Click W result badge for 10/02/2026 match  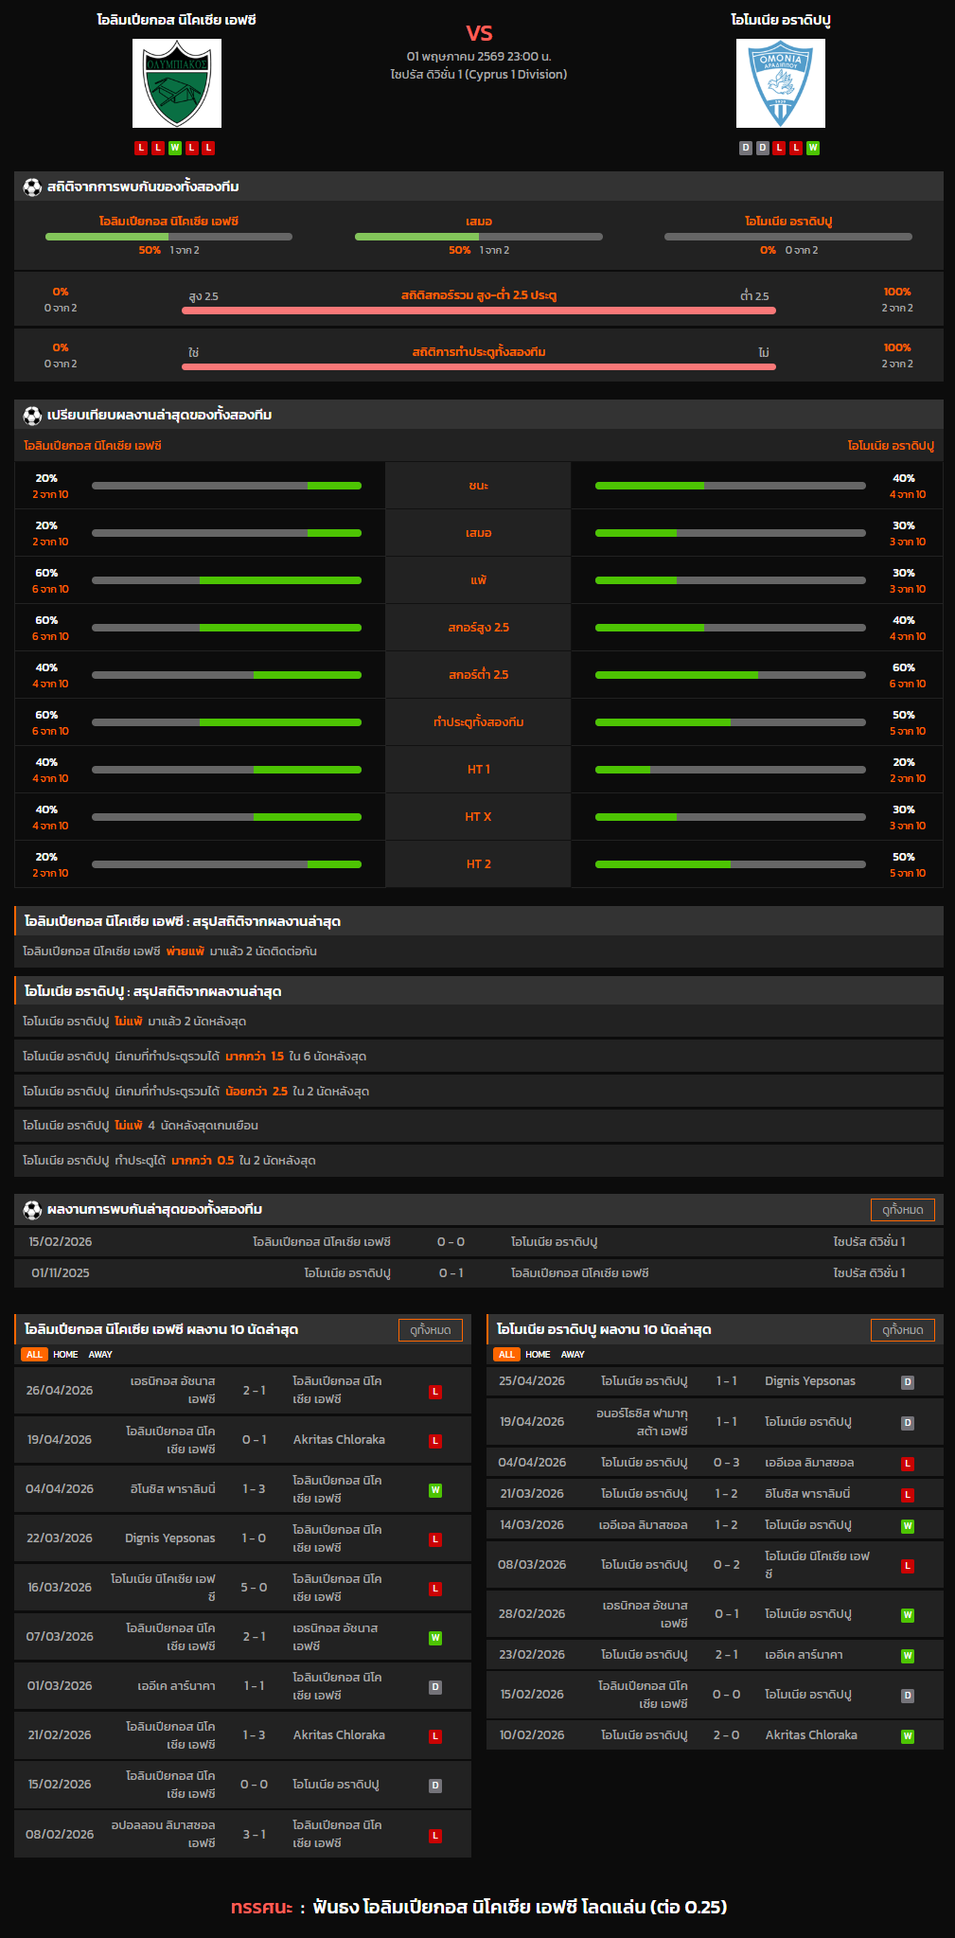point(908,1736)
